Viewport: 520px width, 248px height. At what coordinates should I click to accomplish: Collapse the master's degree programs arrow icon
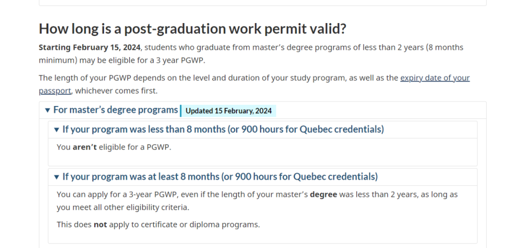click(x=47, y=110)
